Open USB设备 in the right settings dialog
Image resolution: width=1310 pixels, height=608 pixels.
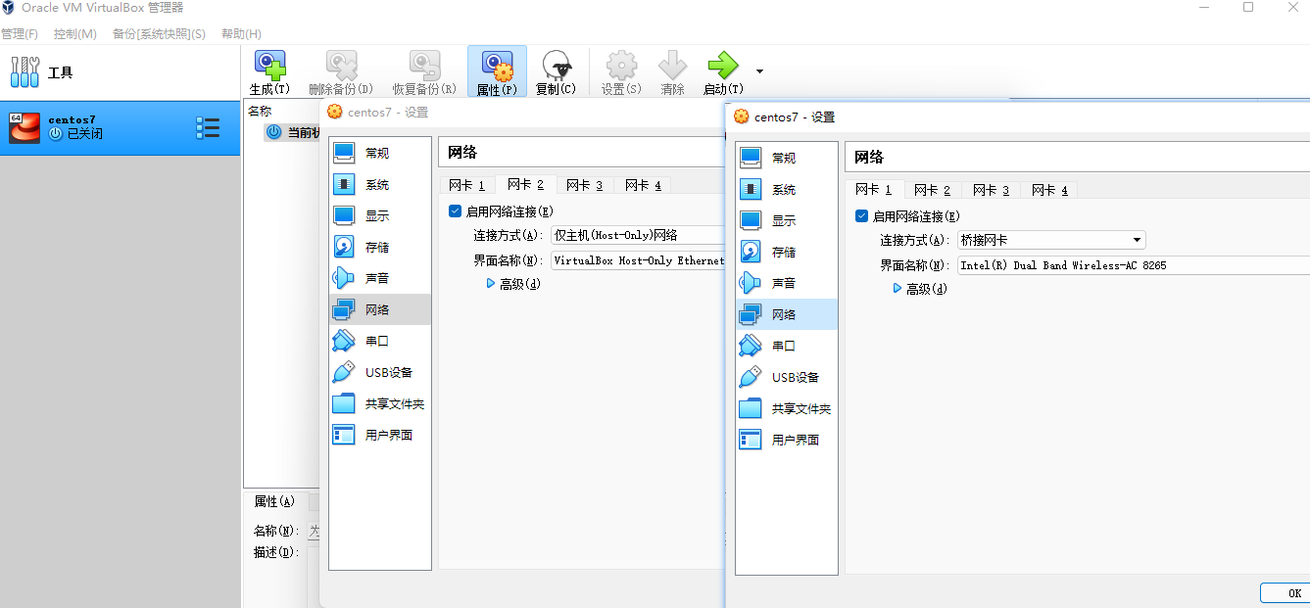coord(787,377)
